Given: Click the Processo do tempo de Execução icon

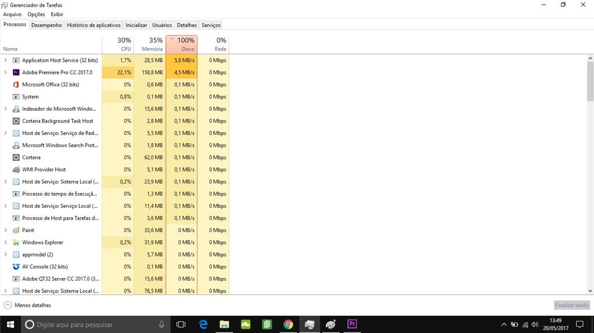Looking at the screenshot, I should point(16,194).
